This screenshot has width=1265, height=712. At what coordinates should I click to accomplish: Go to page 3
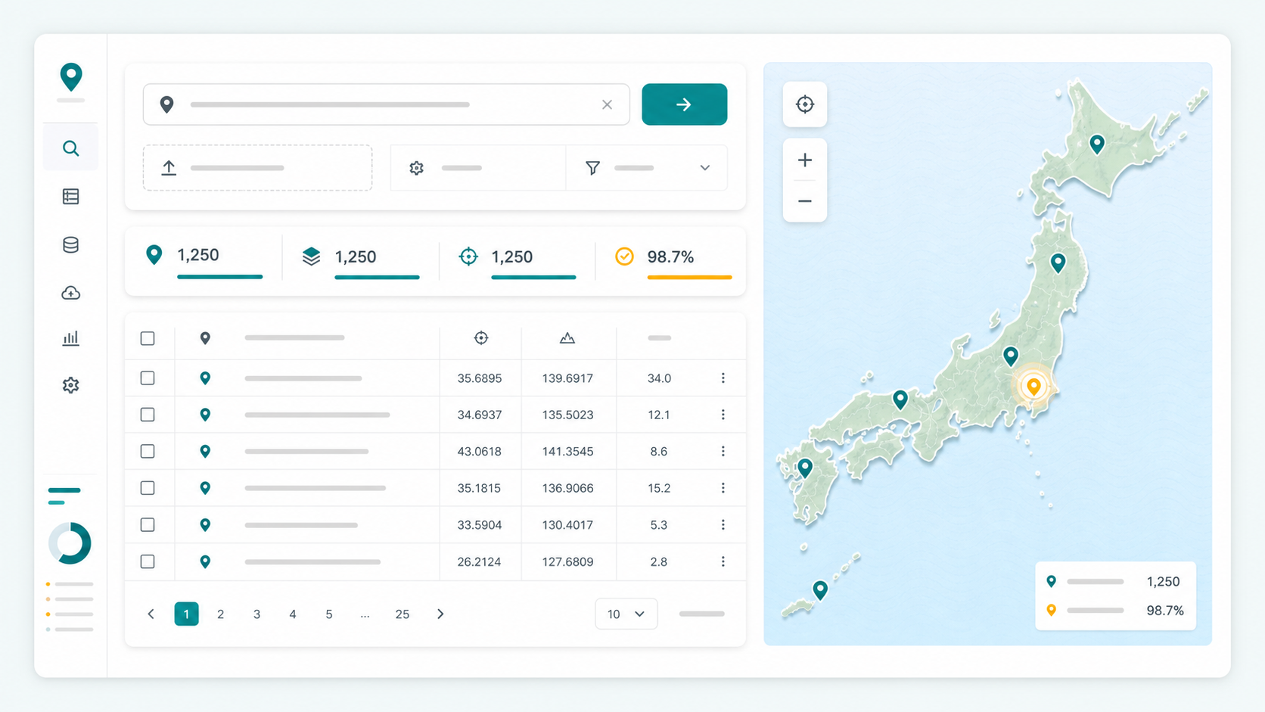coord(256,614)
